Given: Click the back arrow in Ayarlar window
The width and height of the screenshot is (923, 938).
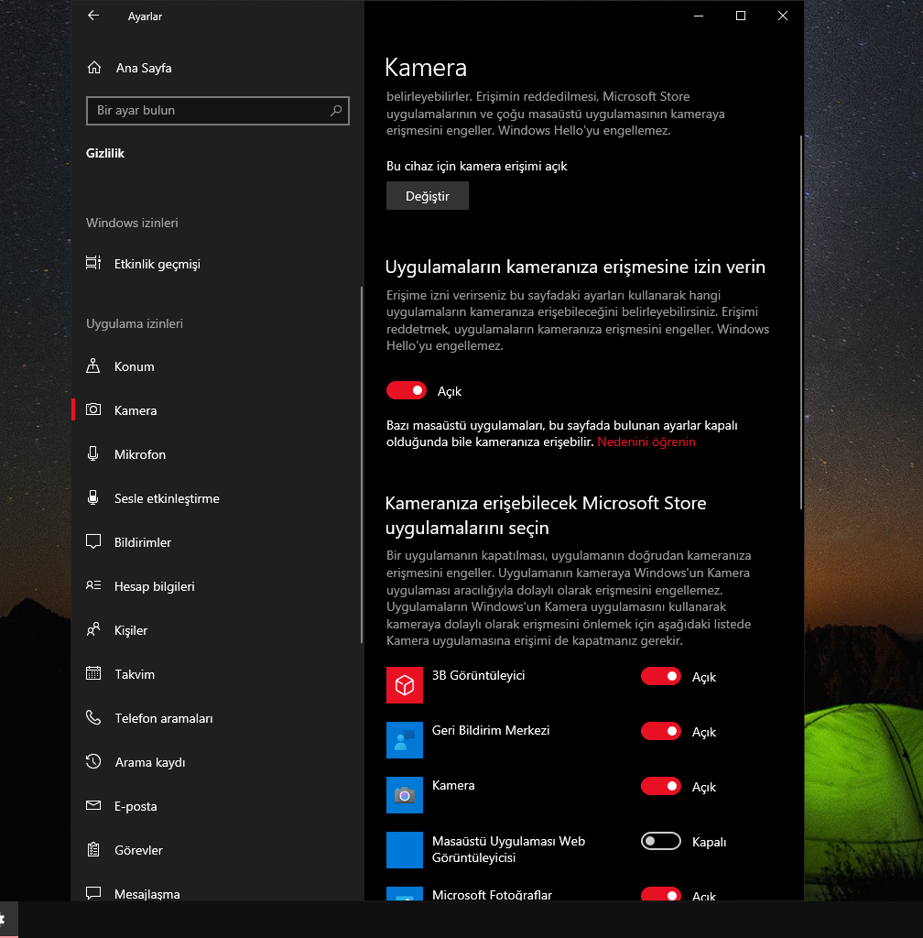Looking at the screenshot, I should (93, 16).
